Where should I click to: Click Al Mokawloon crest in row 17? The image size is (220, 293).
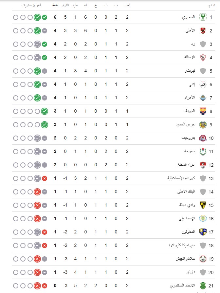(x=203, y=232)
